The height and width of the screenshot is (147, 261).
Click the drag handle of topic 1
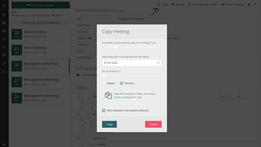(79, 96)
